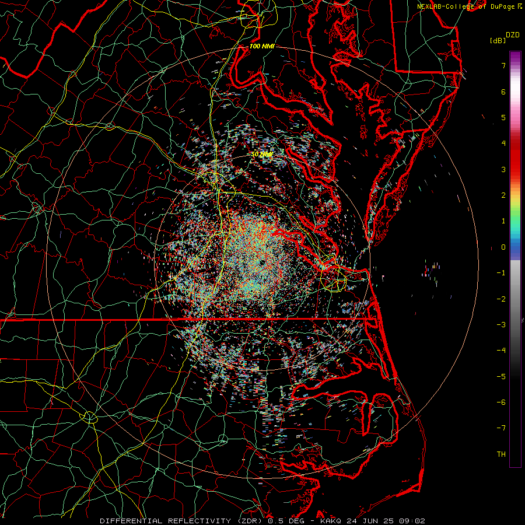Viewport: 525px width, 525px height.
Task: Click the -6 value on the color scale
Action: pyautogui.click(x=501, y=402)
